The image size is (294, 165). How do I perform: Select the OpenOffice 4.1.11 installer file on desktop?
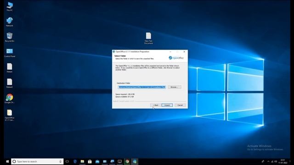[x=10, y=115]
